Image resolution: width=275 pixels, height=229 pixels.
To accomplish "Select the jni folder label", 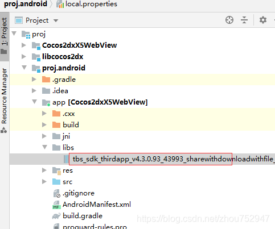I will point(66,136).
